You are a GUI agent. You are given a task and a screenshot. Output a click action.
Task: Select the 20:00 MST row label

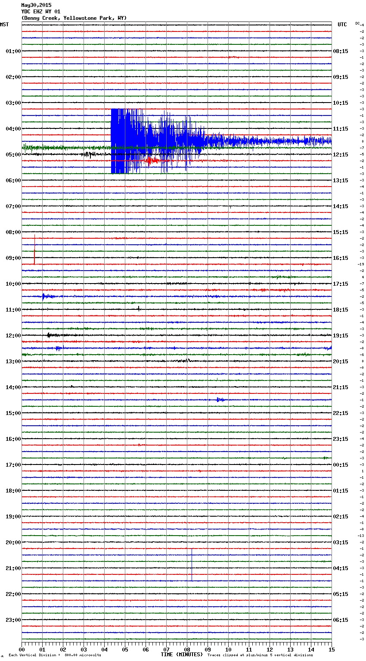coord(13,543)
